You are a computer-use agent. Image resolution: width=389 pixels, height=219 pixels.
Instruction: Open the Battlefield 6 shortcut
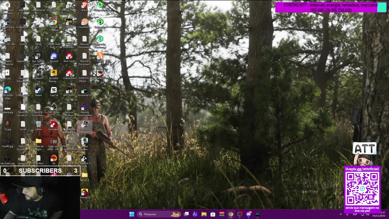[x=100, y=75]
